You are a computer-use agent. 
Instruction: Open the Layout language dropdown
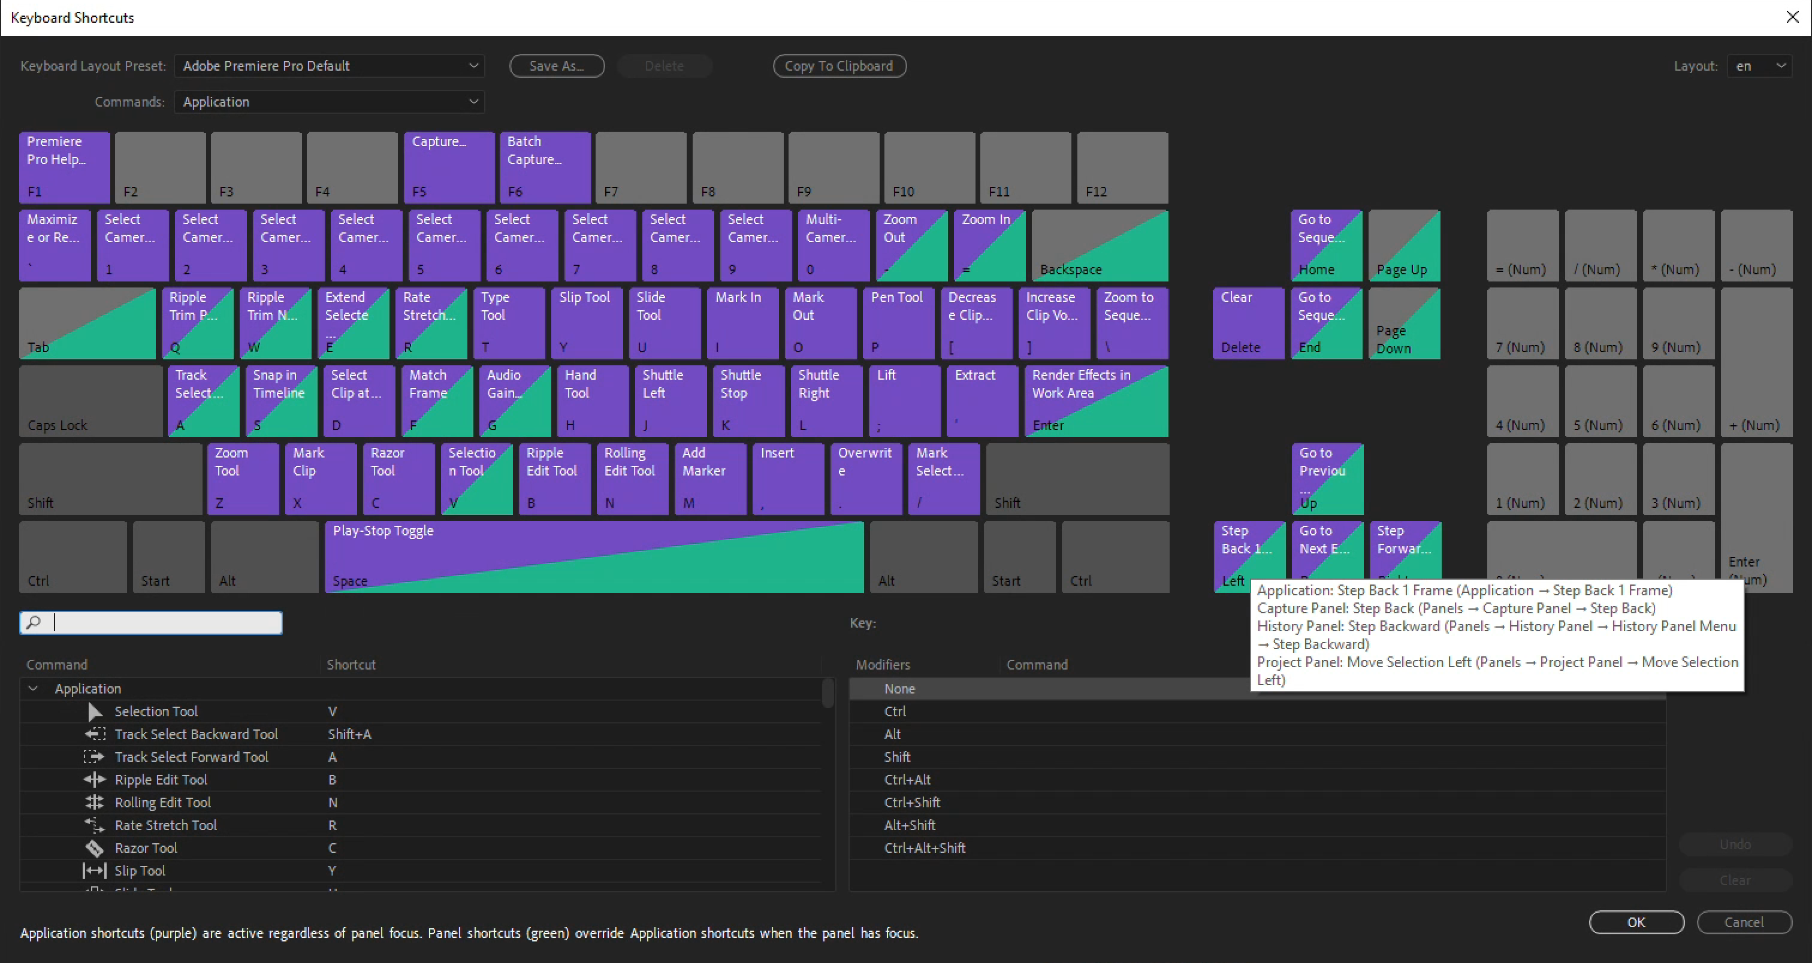pos(1759,66)
